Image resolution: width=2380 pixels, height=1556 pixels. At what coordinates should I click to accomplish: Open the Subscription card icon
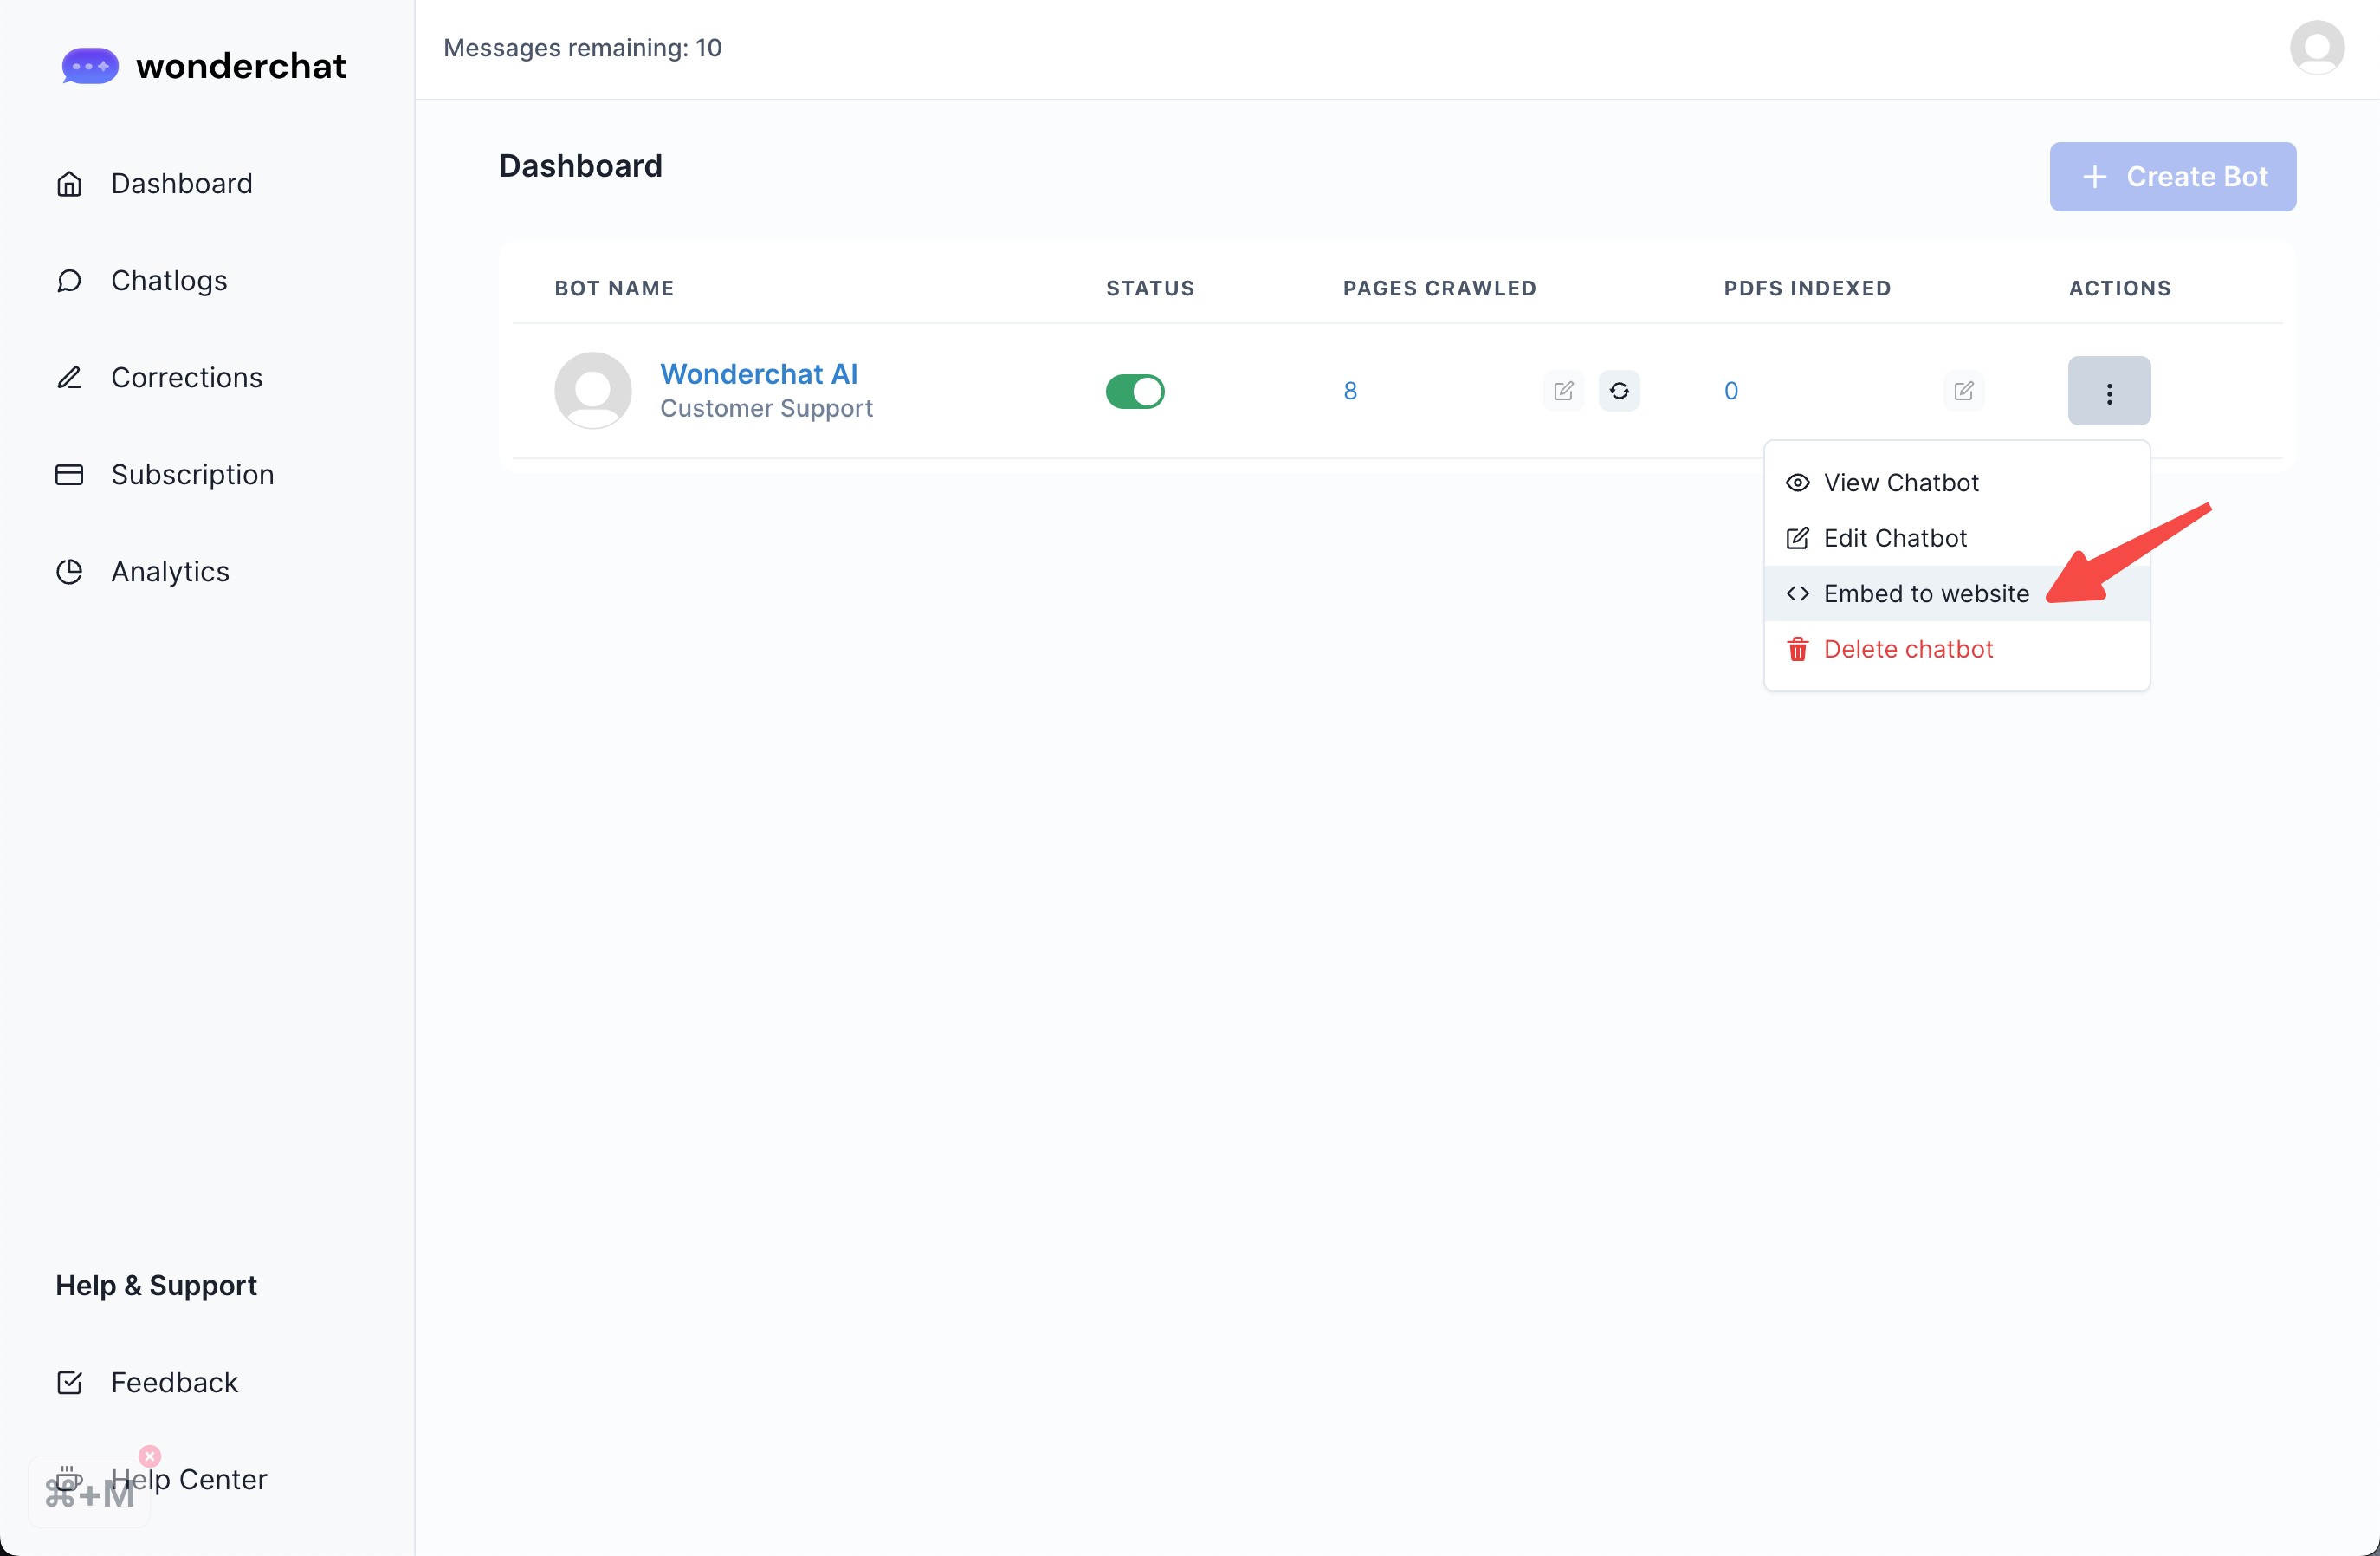69,474
